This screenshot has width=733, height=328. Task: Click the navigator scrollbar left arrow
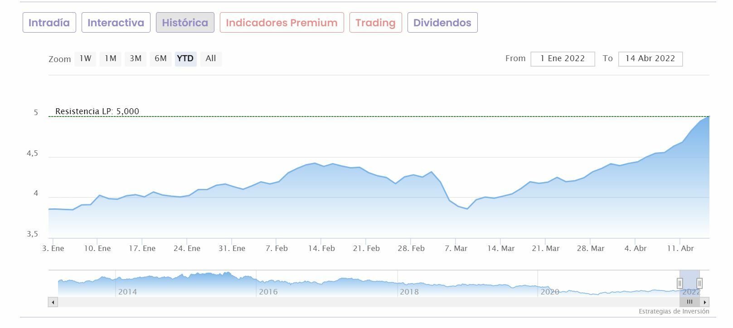click(x=53, y=302)
